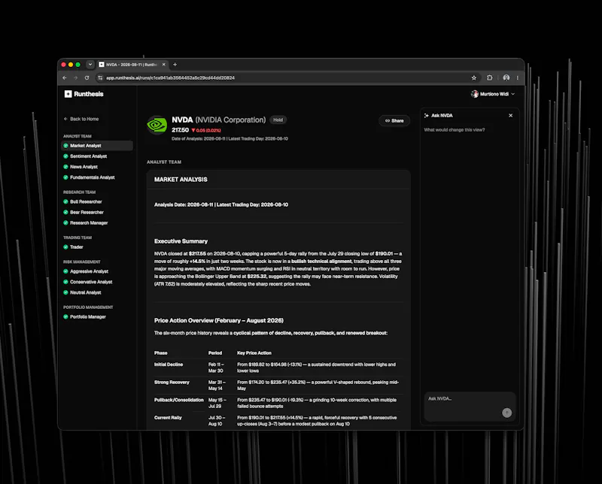Go back using browser back arrow
This screenshot has height=484, width=602.
tap(65, 78)
